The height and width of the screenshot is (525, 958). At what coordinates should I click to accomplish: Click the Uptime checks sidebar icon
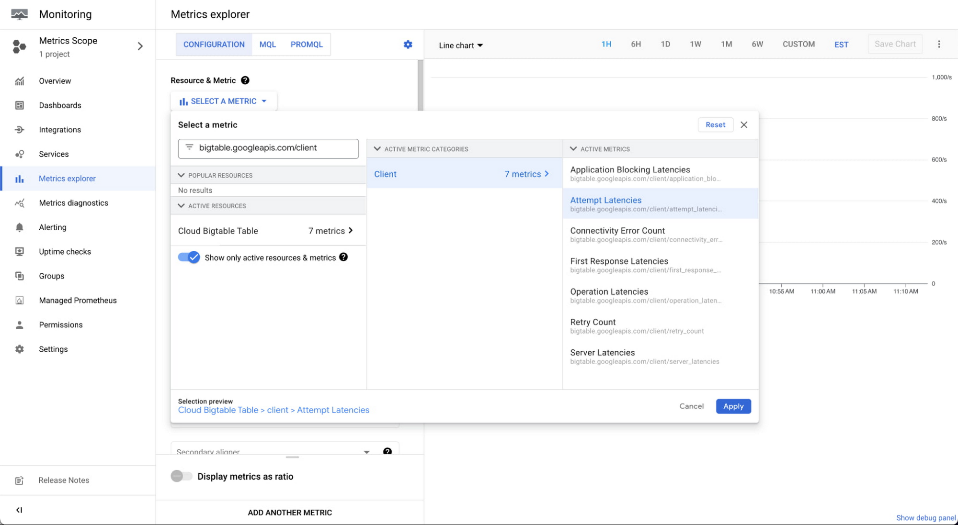tap(18, 252)
